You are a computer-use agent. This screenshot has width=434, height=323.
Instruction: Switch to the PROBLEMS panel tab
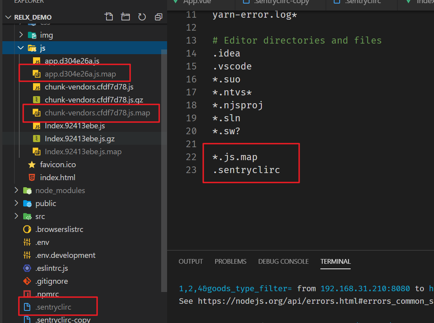pos(230,261)
